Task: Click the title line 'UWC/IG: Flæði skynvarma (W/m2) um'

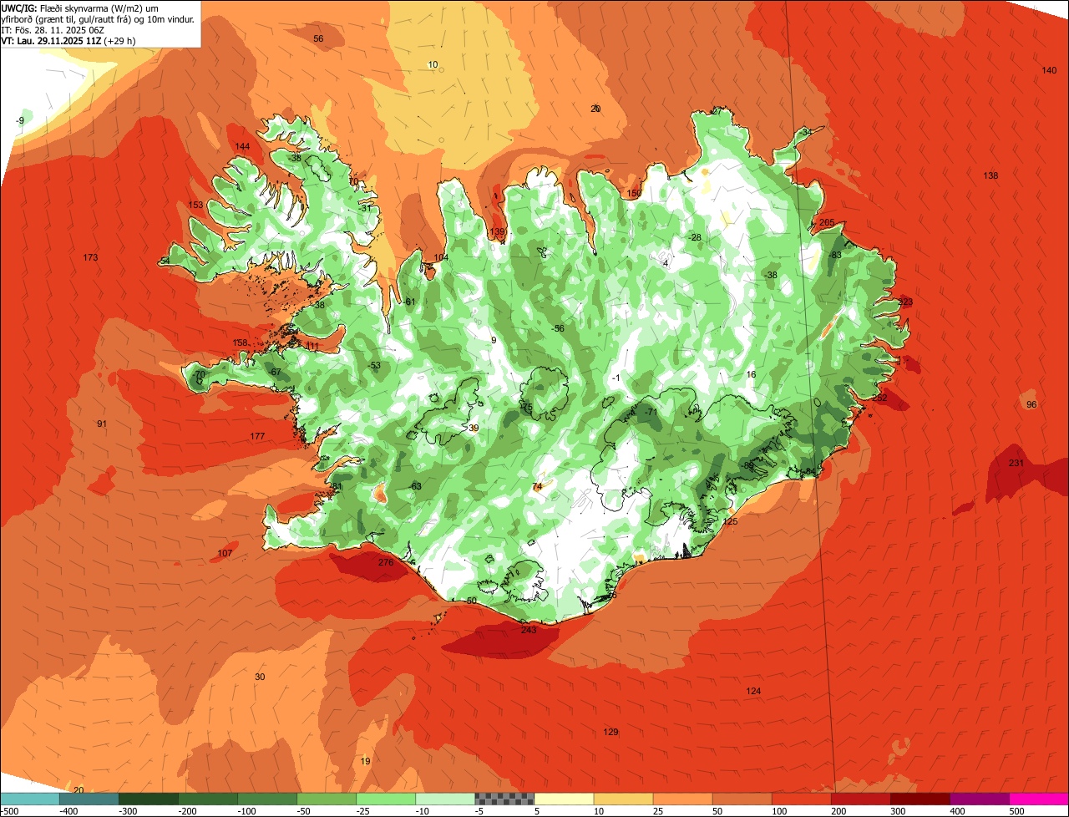Action: click(x=80, y=8)
